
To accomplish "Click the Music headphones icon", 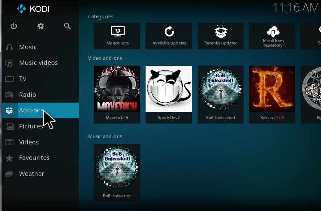I will click(9, 47).
